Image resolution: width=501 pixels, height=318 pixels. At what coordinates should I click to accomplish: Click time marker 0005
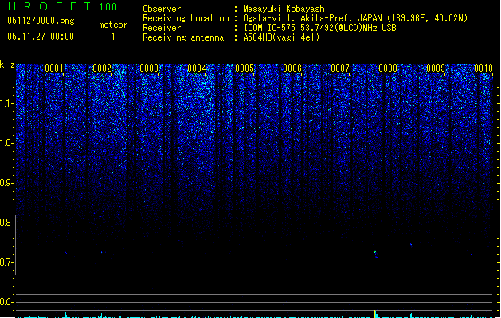tap(245, 68)
